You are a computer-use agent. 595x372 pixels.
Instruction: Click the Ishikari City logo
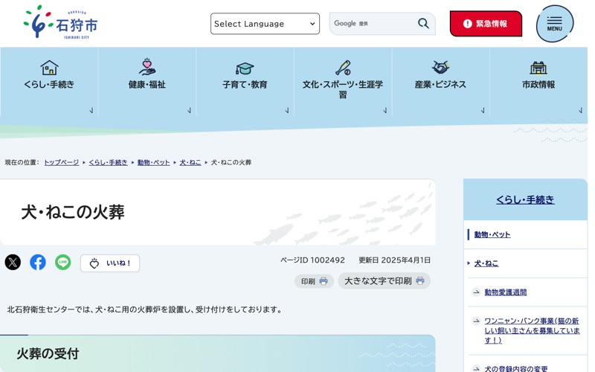click(61, 22)
